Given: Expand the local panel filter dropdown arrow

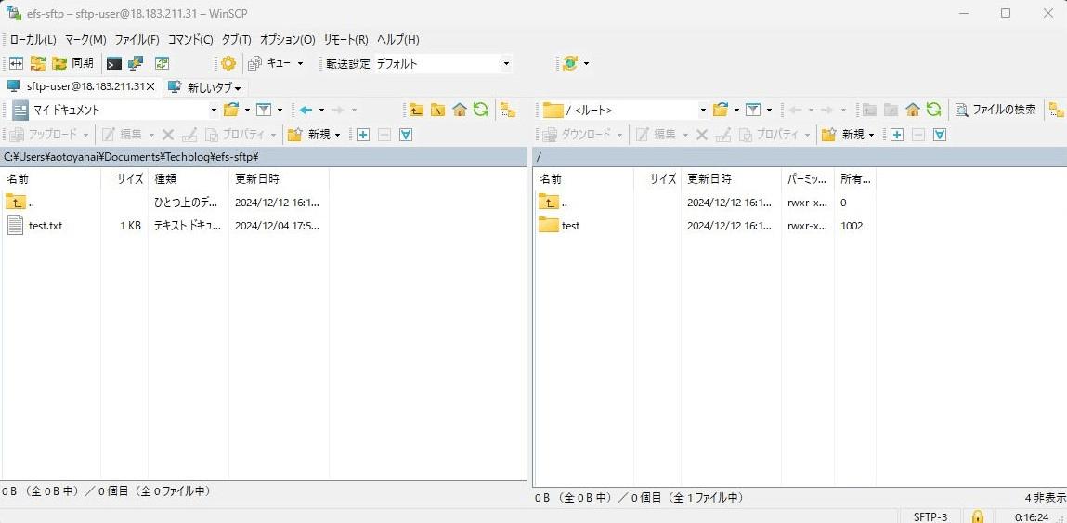Looking at the screenshot, I should coord(280,110).
